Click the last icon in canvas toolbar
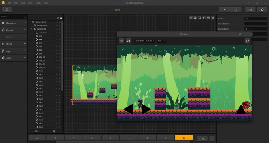 click(213, 18)
